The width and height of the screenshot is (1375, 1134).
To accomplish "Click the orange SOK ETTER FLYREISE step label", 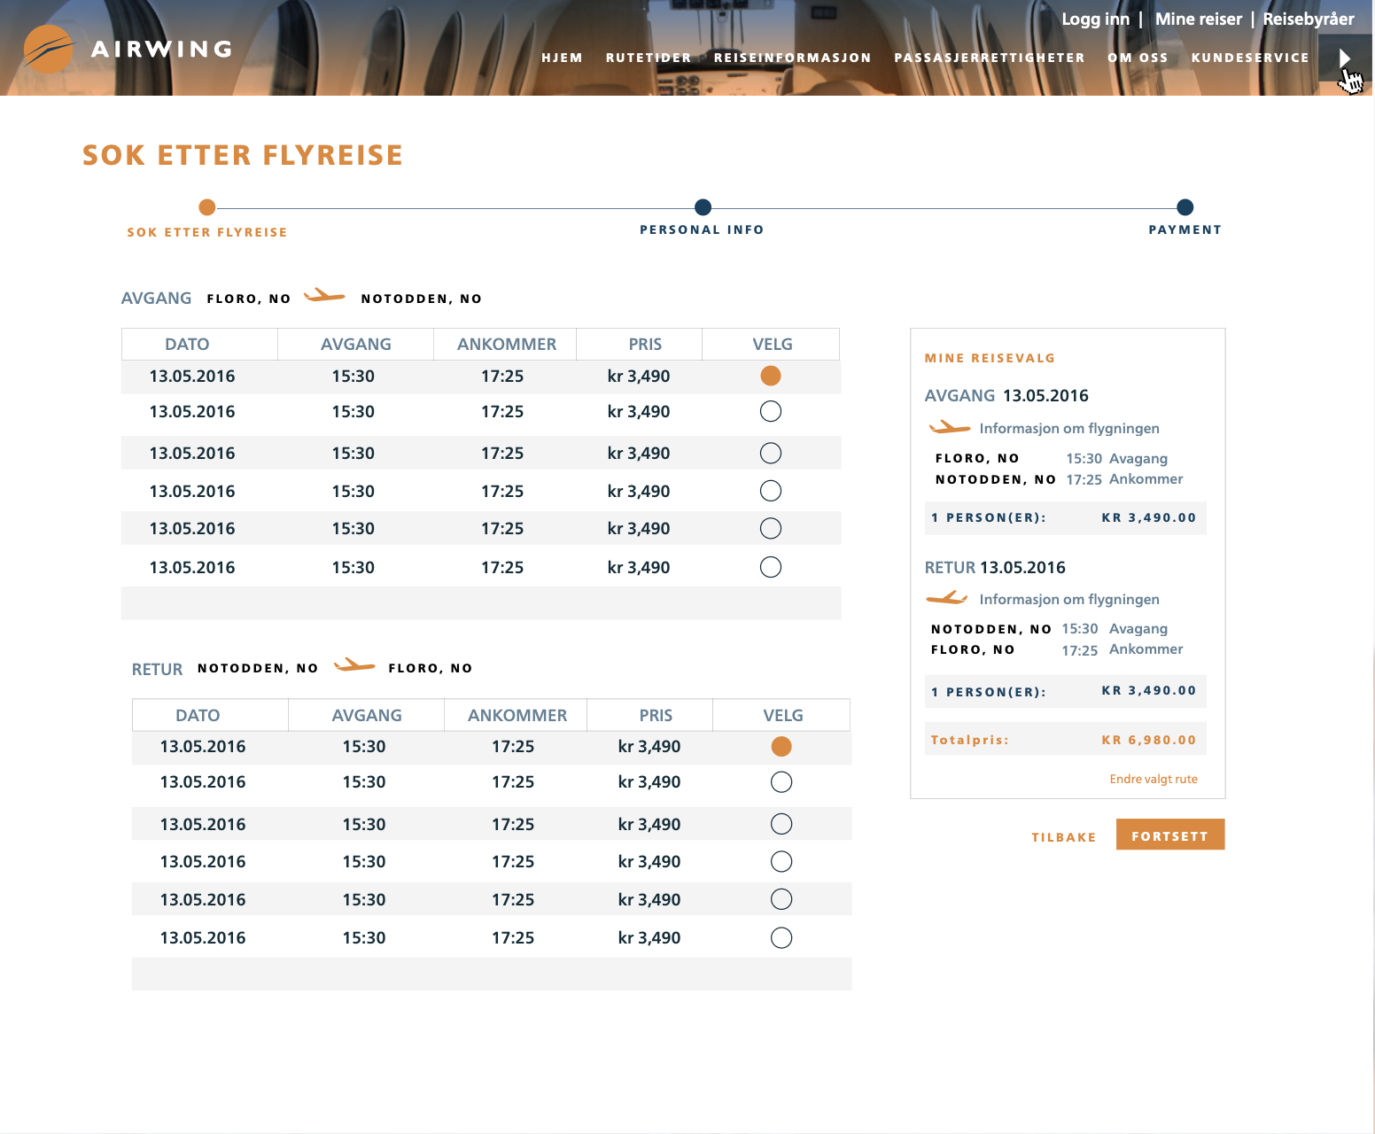I will tap(207, 232).
